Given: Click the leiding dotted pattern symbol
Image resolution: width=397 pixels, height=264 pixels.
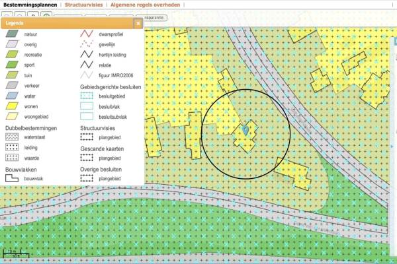Looking at the screenshot, I should click(x=12, y=148).
